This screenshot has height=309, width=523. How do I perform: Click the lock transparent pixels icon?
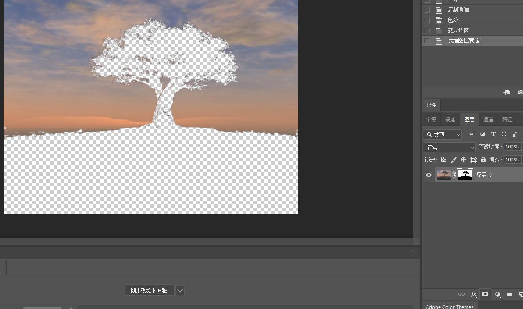pos(444,160)
